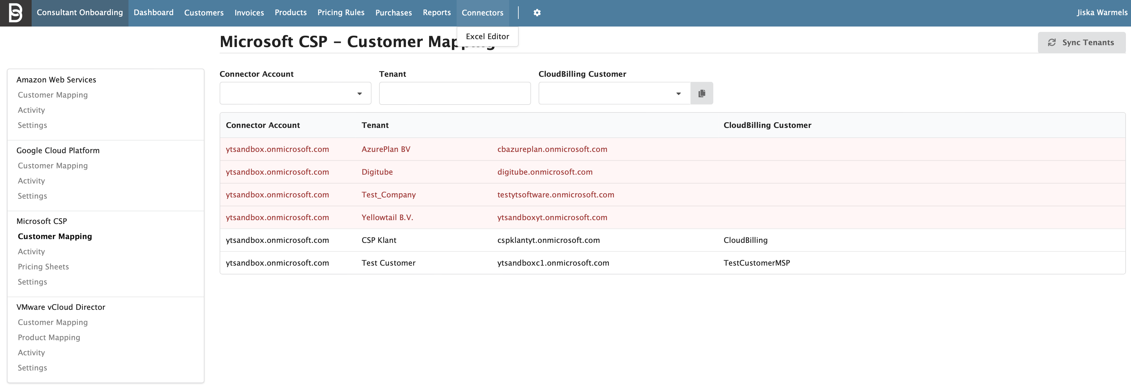Click the Tenant filter input field
This screenshot has height=391, width=1131.
click(x=454, y=93)
